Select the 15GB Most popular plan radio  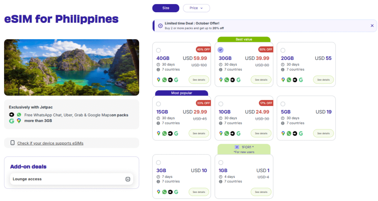point(158,104)
